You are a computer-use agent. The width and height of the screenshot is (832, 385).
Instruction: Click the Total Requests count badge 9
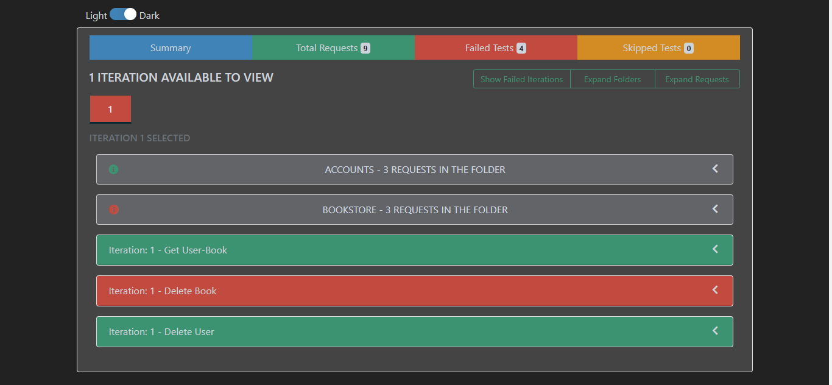click(365, 48)
